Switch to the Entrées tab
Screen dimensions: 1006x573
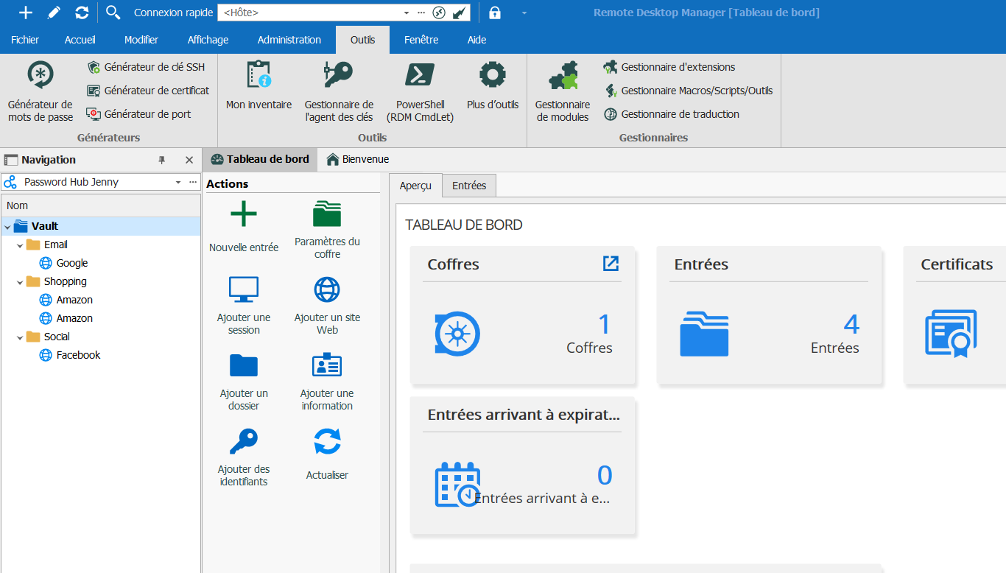469,186
